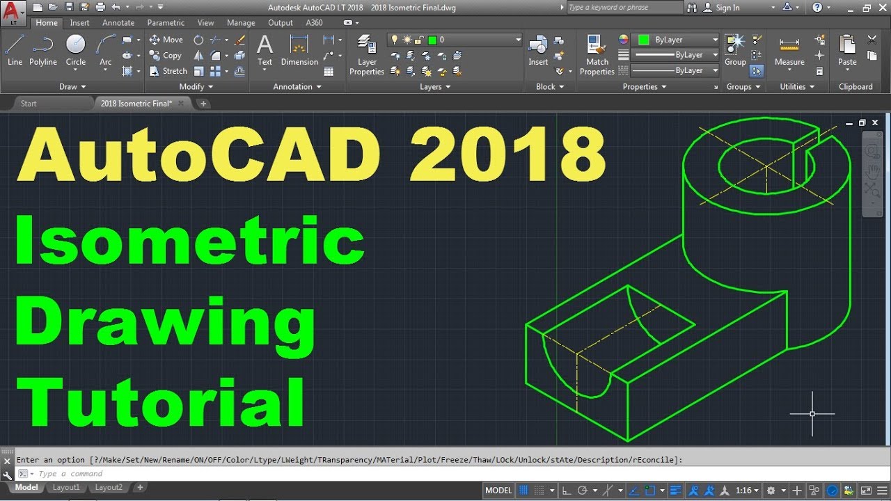Select the Line drawing tool

[x=15, y=49]
